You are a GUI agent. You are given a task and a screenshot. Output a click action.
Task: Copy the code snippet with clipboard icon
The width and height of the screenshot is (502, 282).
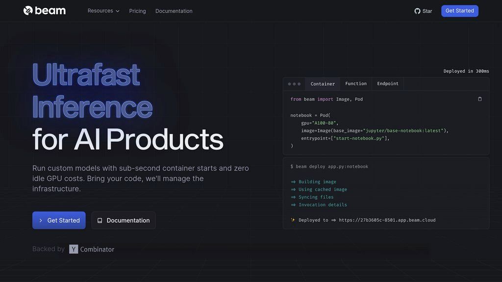pos(479,99)
